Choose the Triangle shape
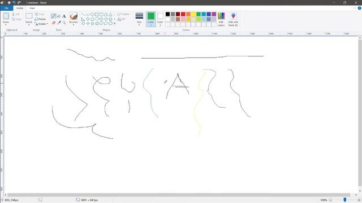The image size is (362, 203). [111, 15]
